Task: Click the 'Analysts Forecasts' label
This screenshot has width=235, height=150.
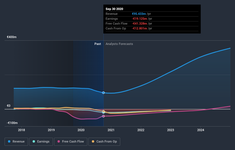Action: (119, 44)
